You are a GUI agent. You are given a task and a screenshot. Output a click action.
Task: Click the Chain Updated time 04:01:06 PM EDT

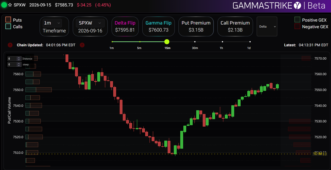tap(61, 45)
